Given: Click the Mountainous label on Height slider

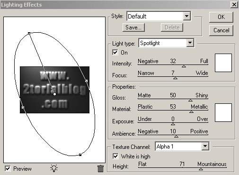Looking at the screenshot, I should pos(212,164).
